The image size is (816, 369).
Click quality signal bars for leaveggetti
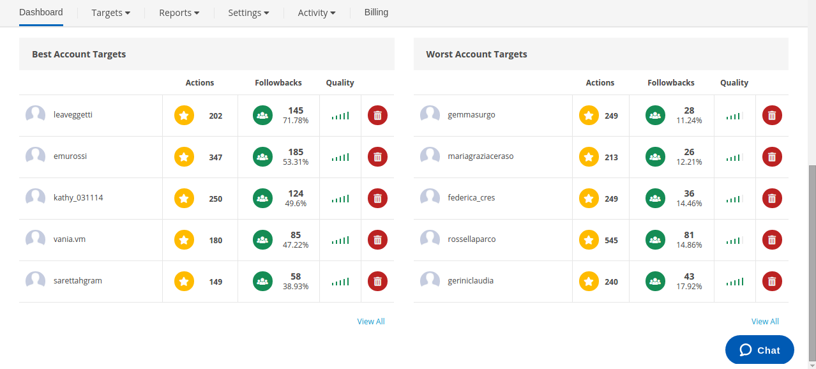click(x=340, y=116)
